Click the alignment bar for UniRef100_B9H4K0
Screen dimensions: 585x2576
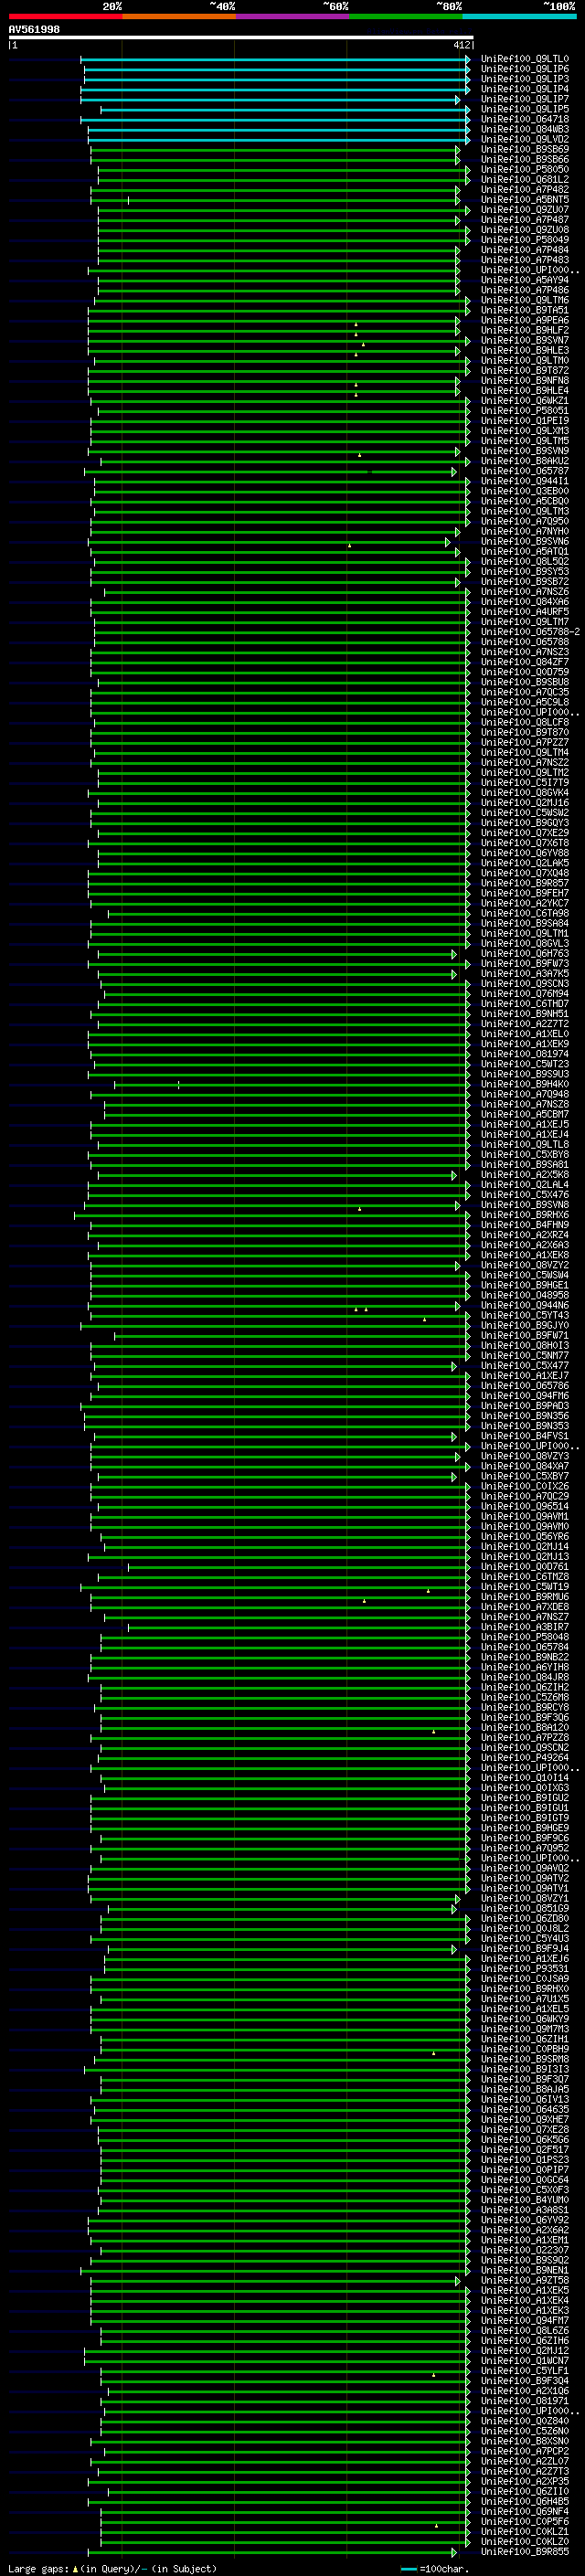click(x=291, y=1085)
